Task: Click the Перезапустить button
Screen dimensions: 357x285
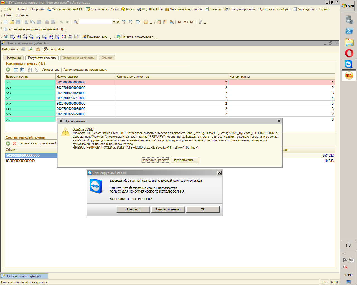Action: click(184, 160)
